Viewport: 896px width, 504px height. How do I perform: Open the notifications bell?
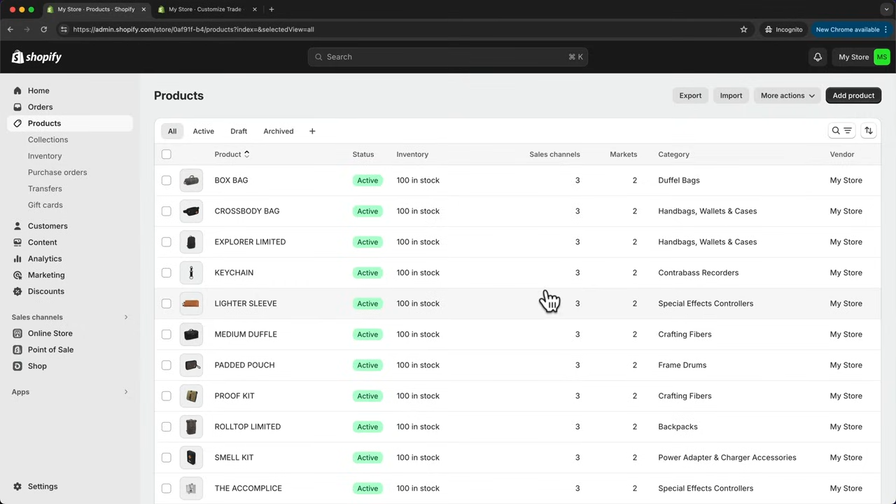(x=818, y=57)
